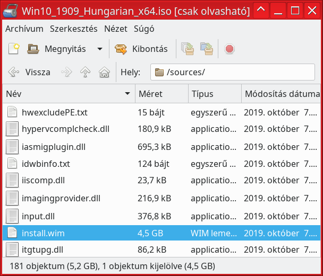323x276 pixels.
Task: Open the Nézet menu
Action: coord(116,29)
